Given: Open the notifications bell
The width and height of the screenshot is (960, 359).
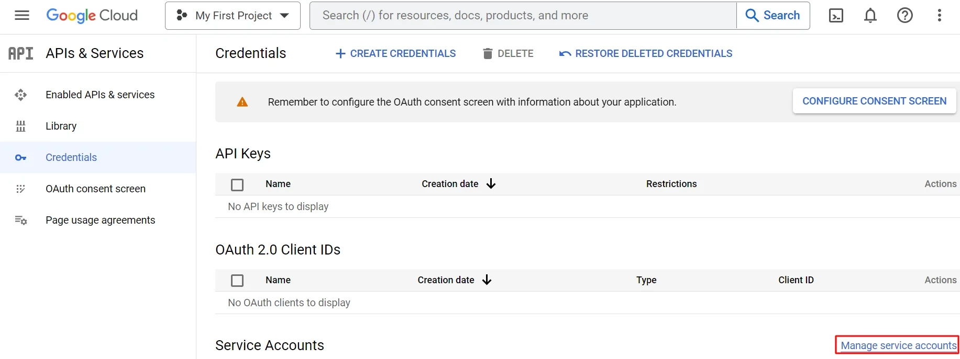Looking at the screenshot, I should click(870, 16).
